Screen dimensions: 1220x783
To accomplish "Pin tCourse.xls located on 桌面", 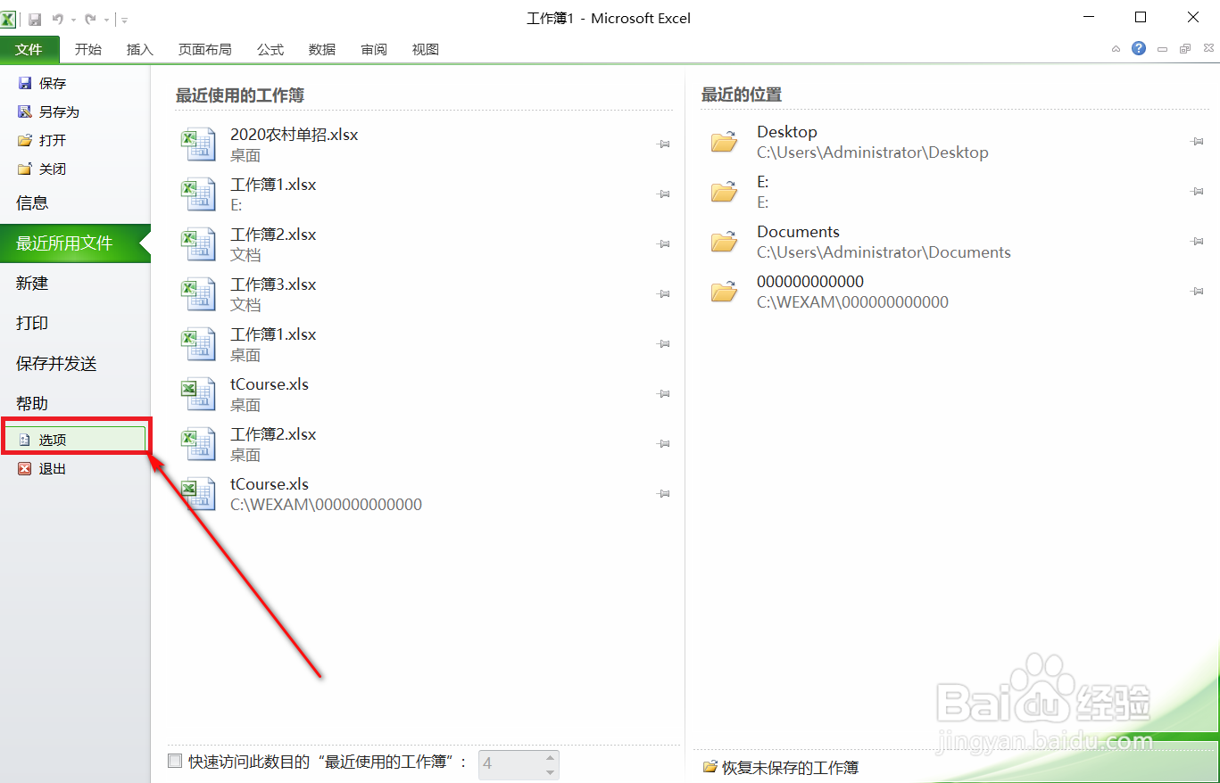I will (664, 393).
